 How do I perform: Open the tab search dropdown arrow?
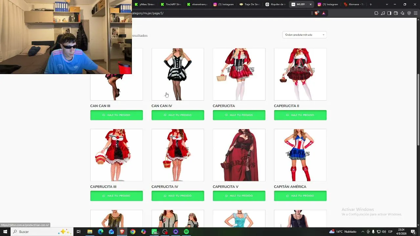(x=387, y=4)
